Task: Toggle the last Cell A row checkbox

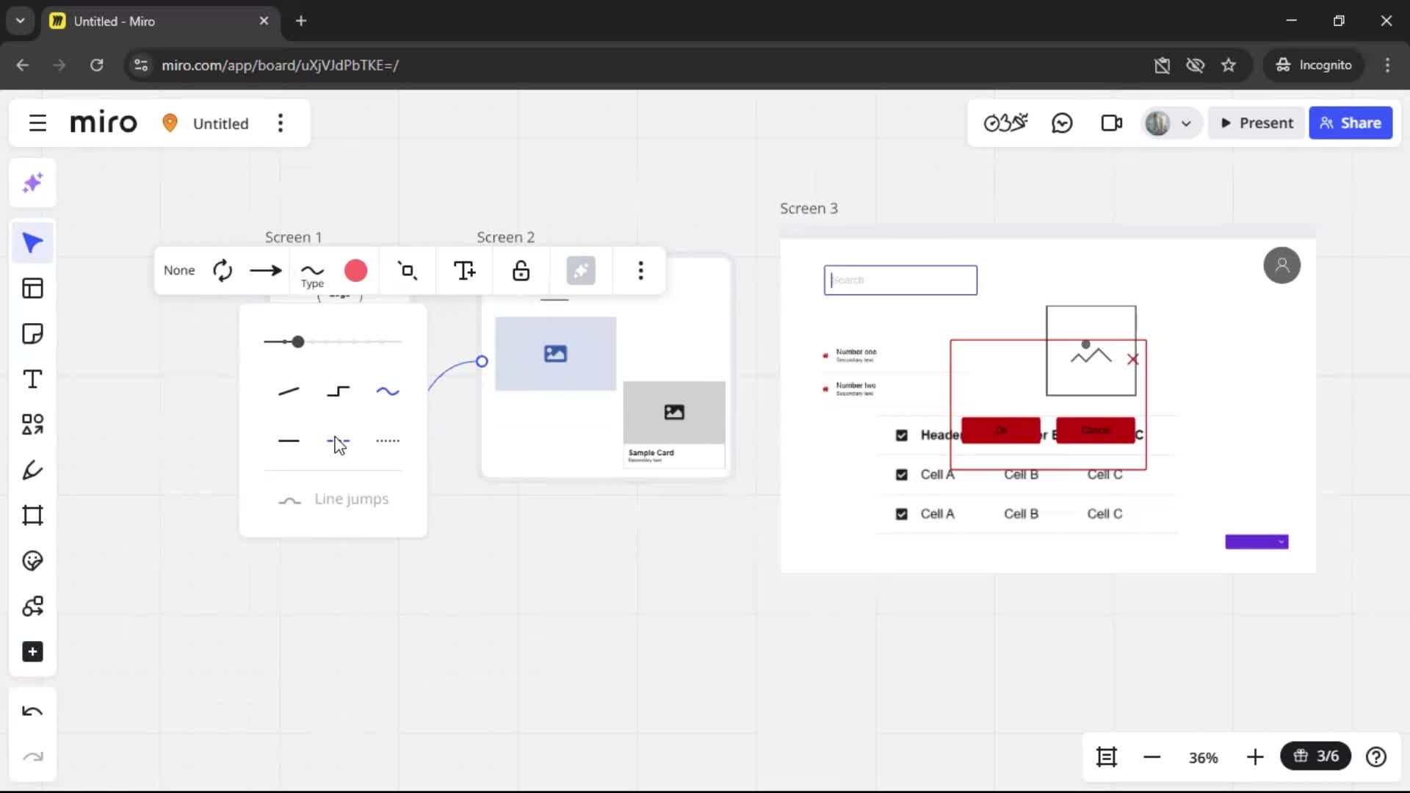Action: tap(902, 514)
